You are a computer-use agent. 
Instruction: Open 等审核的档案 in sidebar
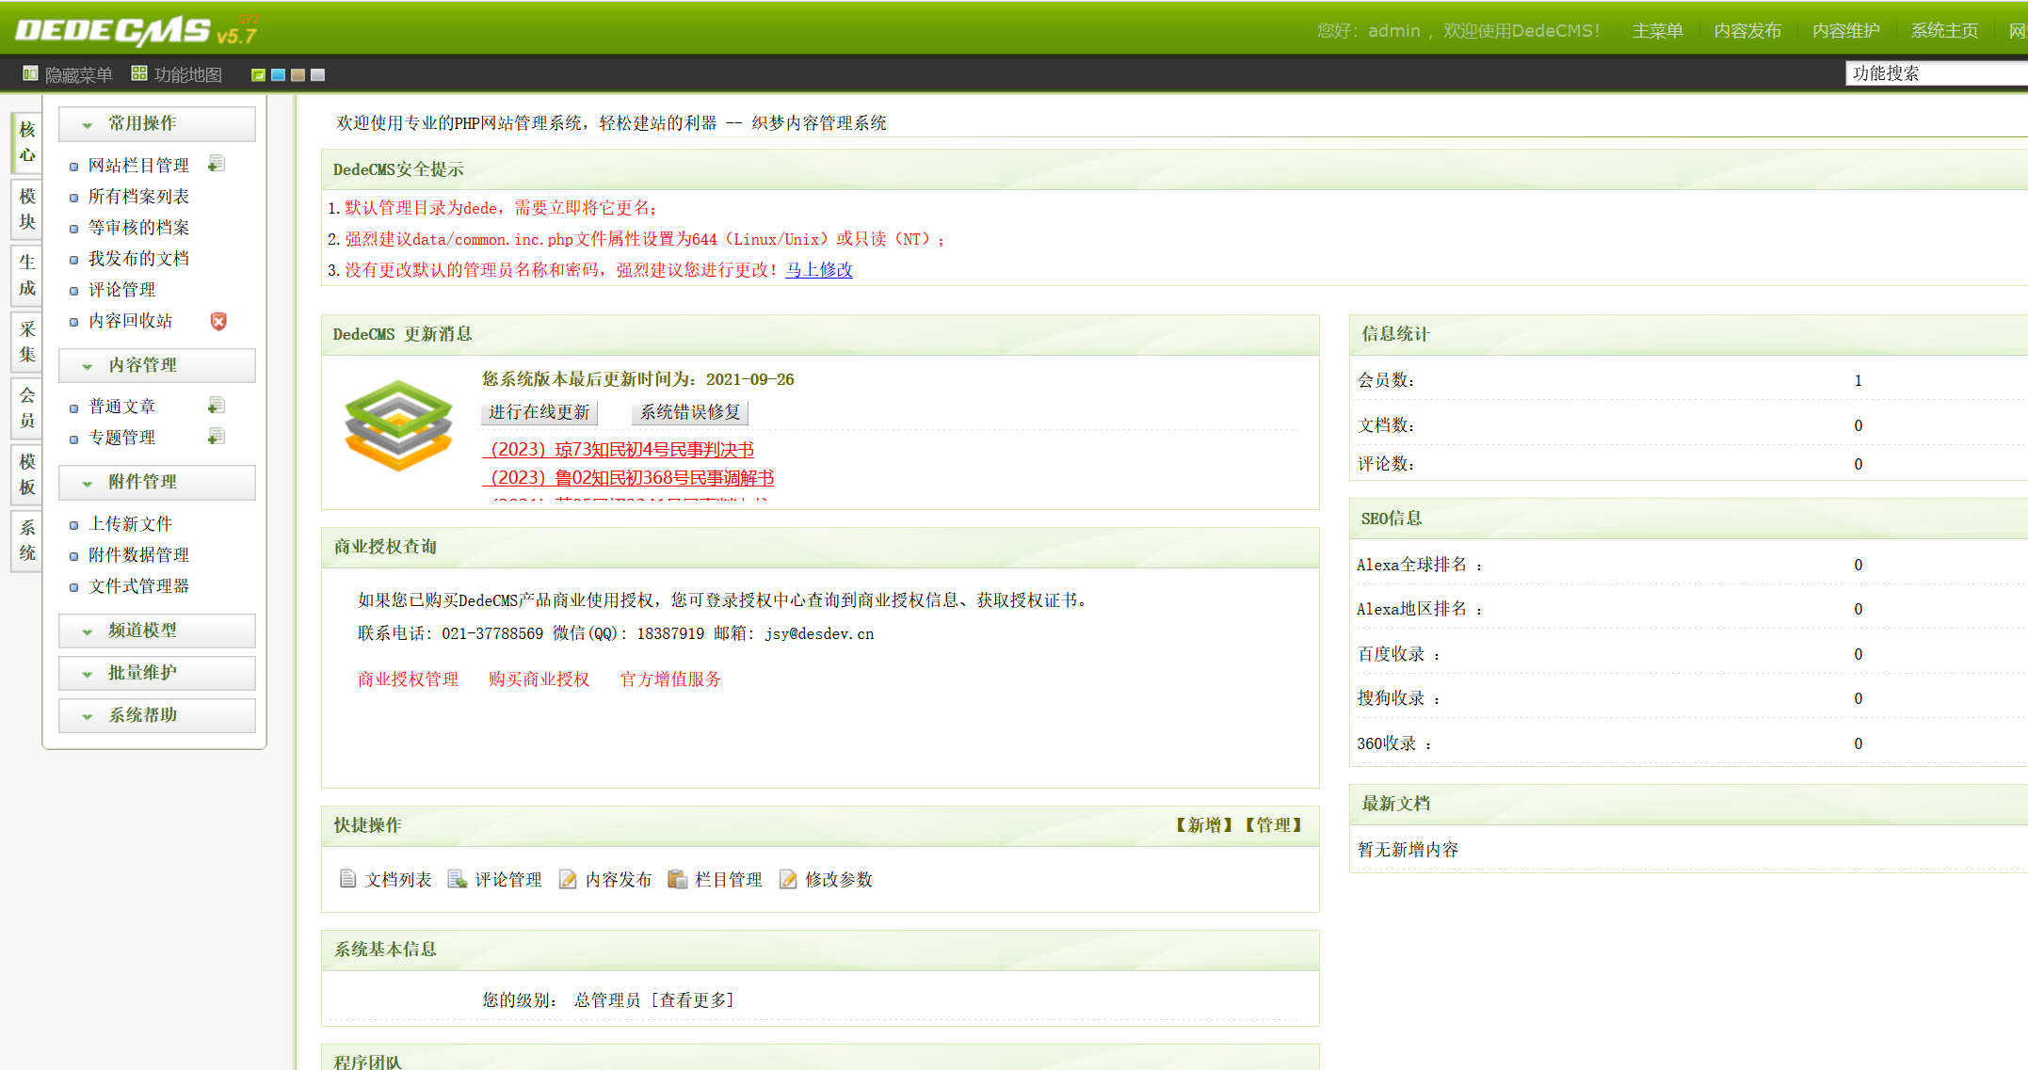pyautogui.click(x=138, y=227)
